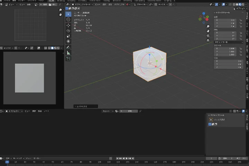This screenshot has height=166, width=249.
Task: Click the image editor pan hand icon
Action: [x=60, y=15]
